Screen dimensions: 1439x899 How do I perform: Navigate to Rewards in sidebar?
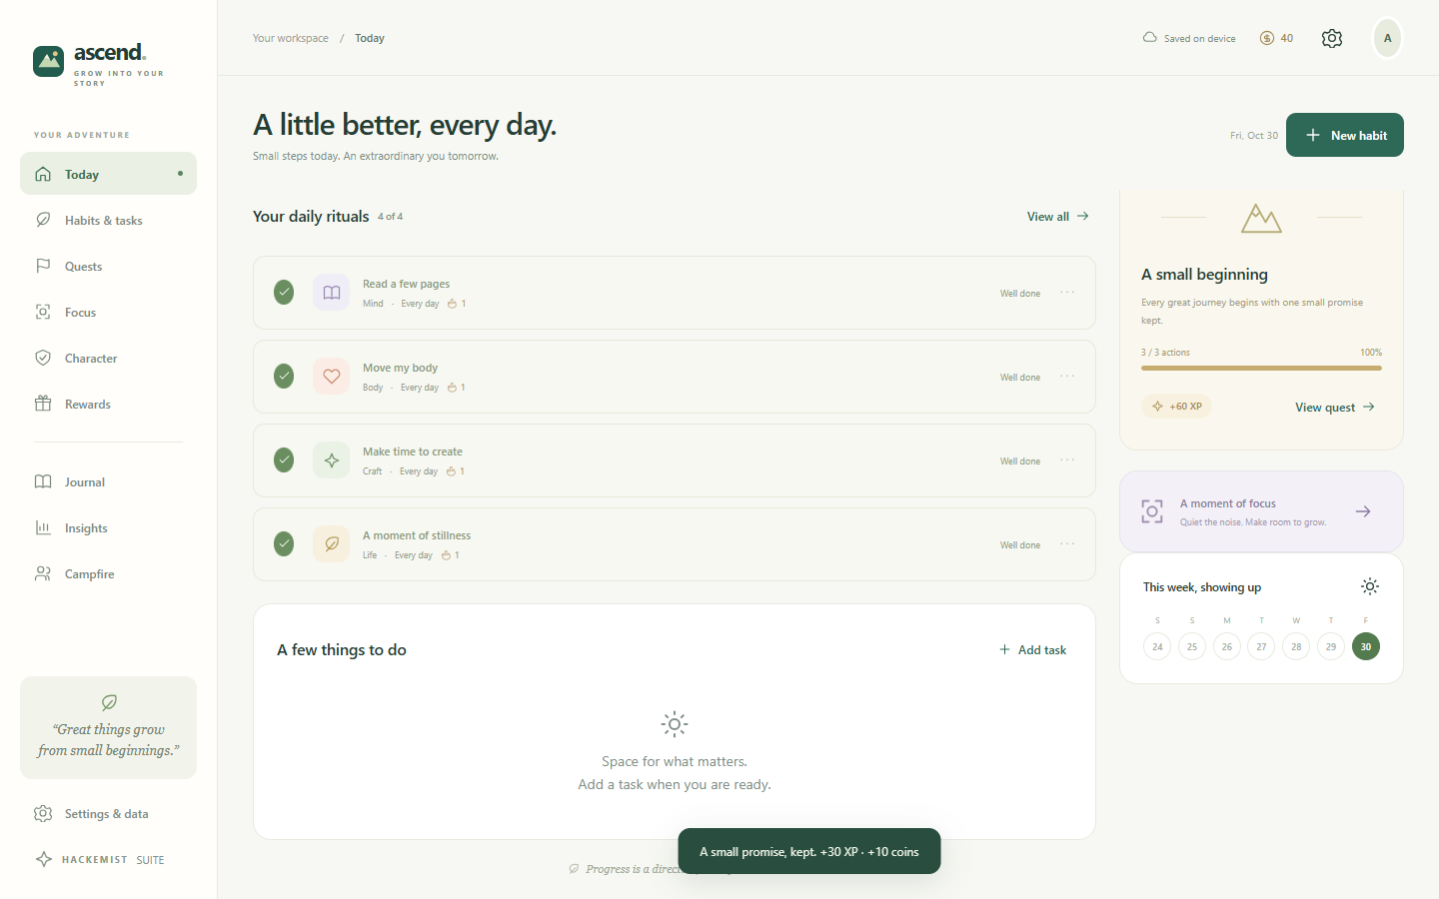tap(108, 404)
